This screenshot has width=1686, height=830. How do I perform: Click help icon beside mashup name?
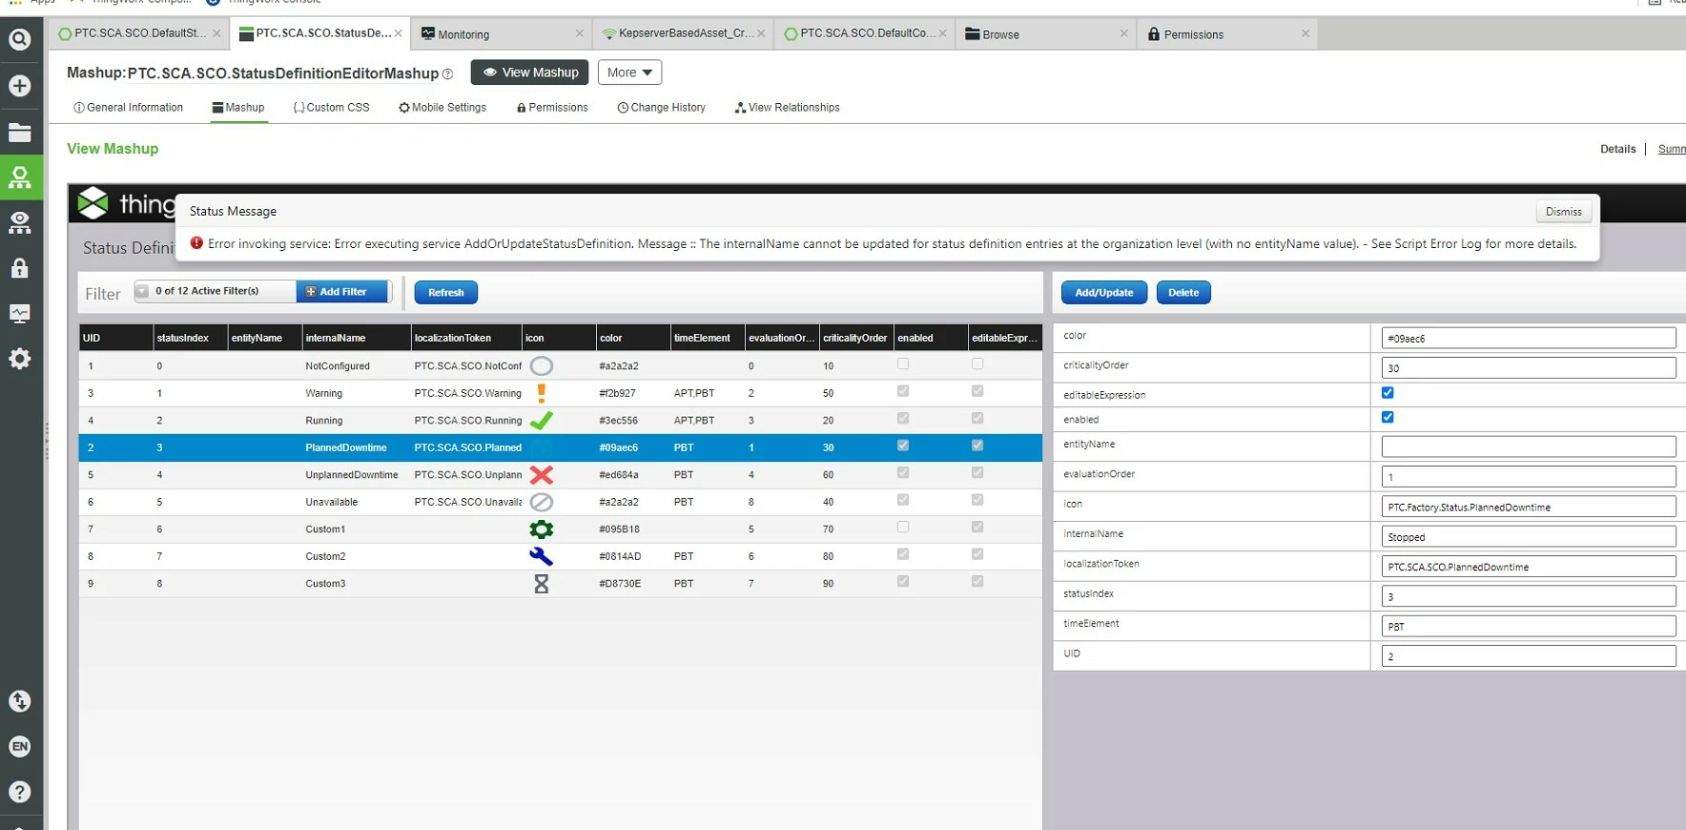point(447,73)
